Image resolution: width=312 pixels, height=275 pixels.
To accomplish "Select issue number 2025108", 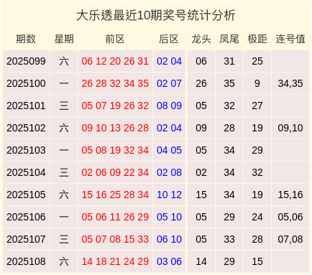I will 26,261.
